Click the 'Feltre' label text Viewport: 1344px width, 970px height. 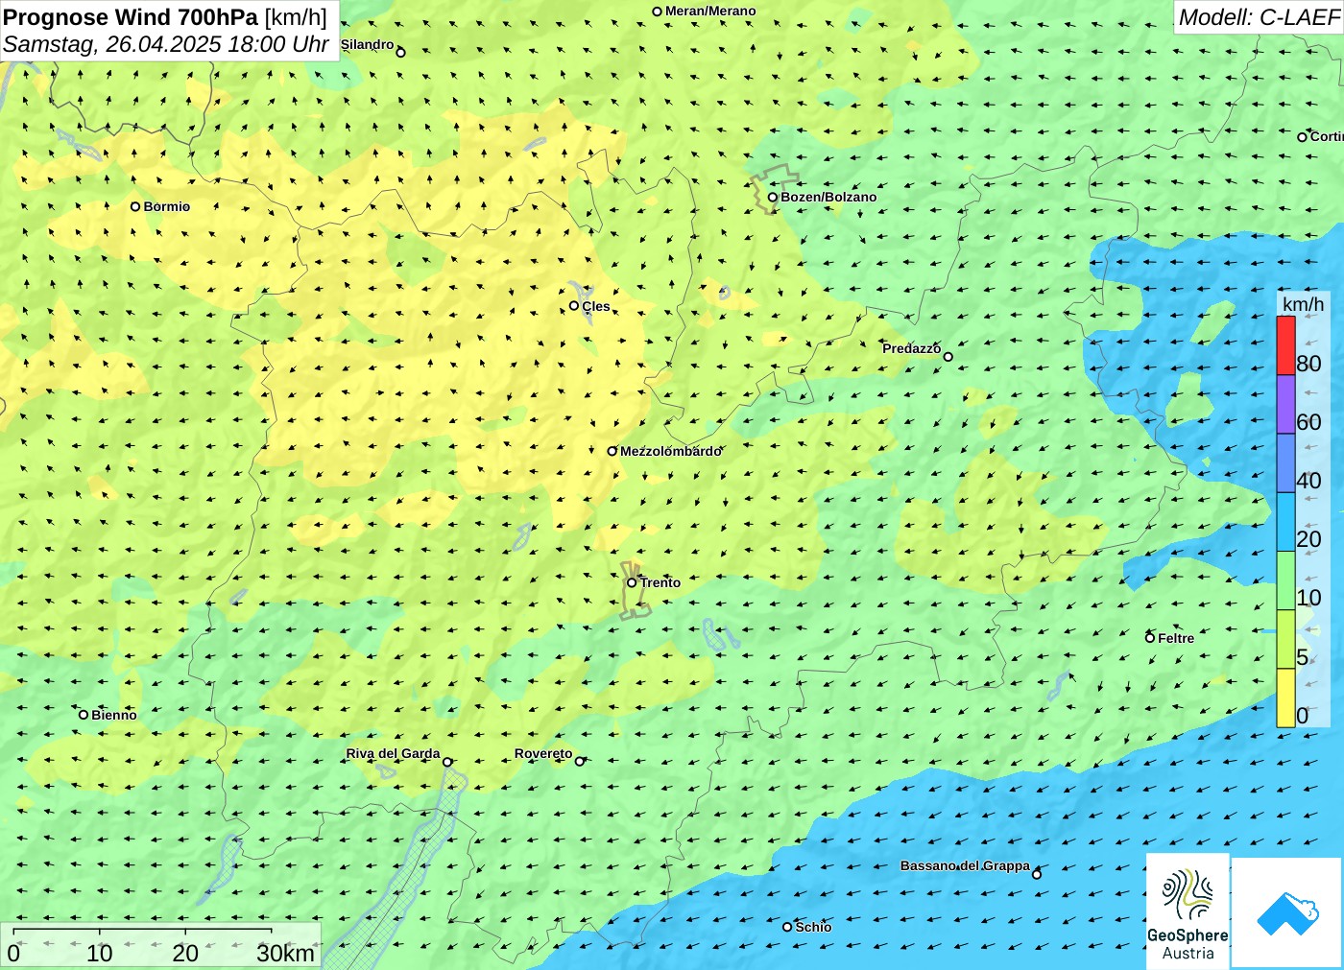(1176, 638)
